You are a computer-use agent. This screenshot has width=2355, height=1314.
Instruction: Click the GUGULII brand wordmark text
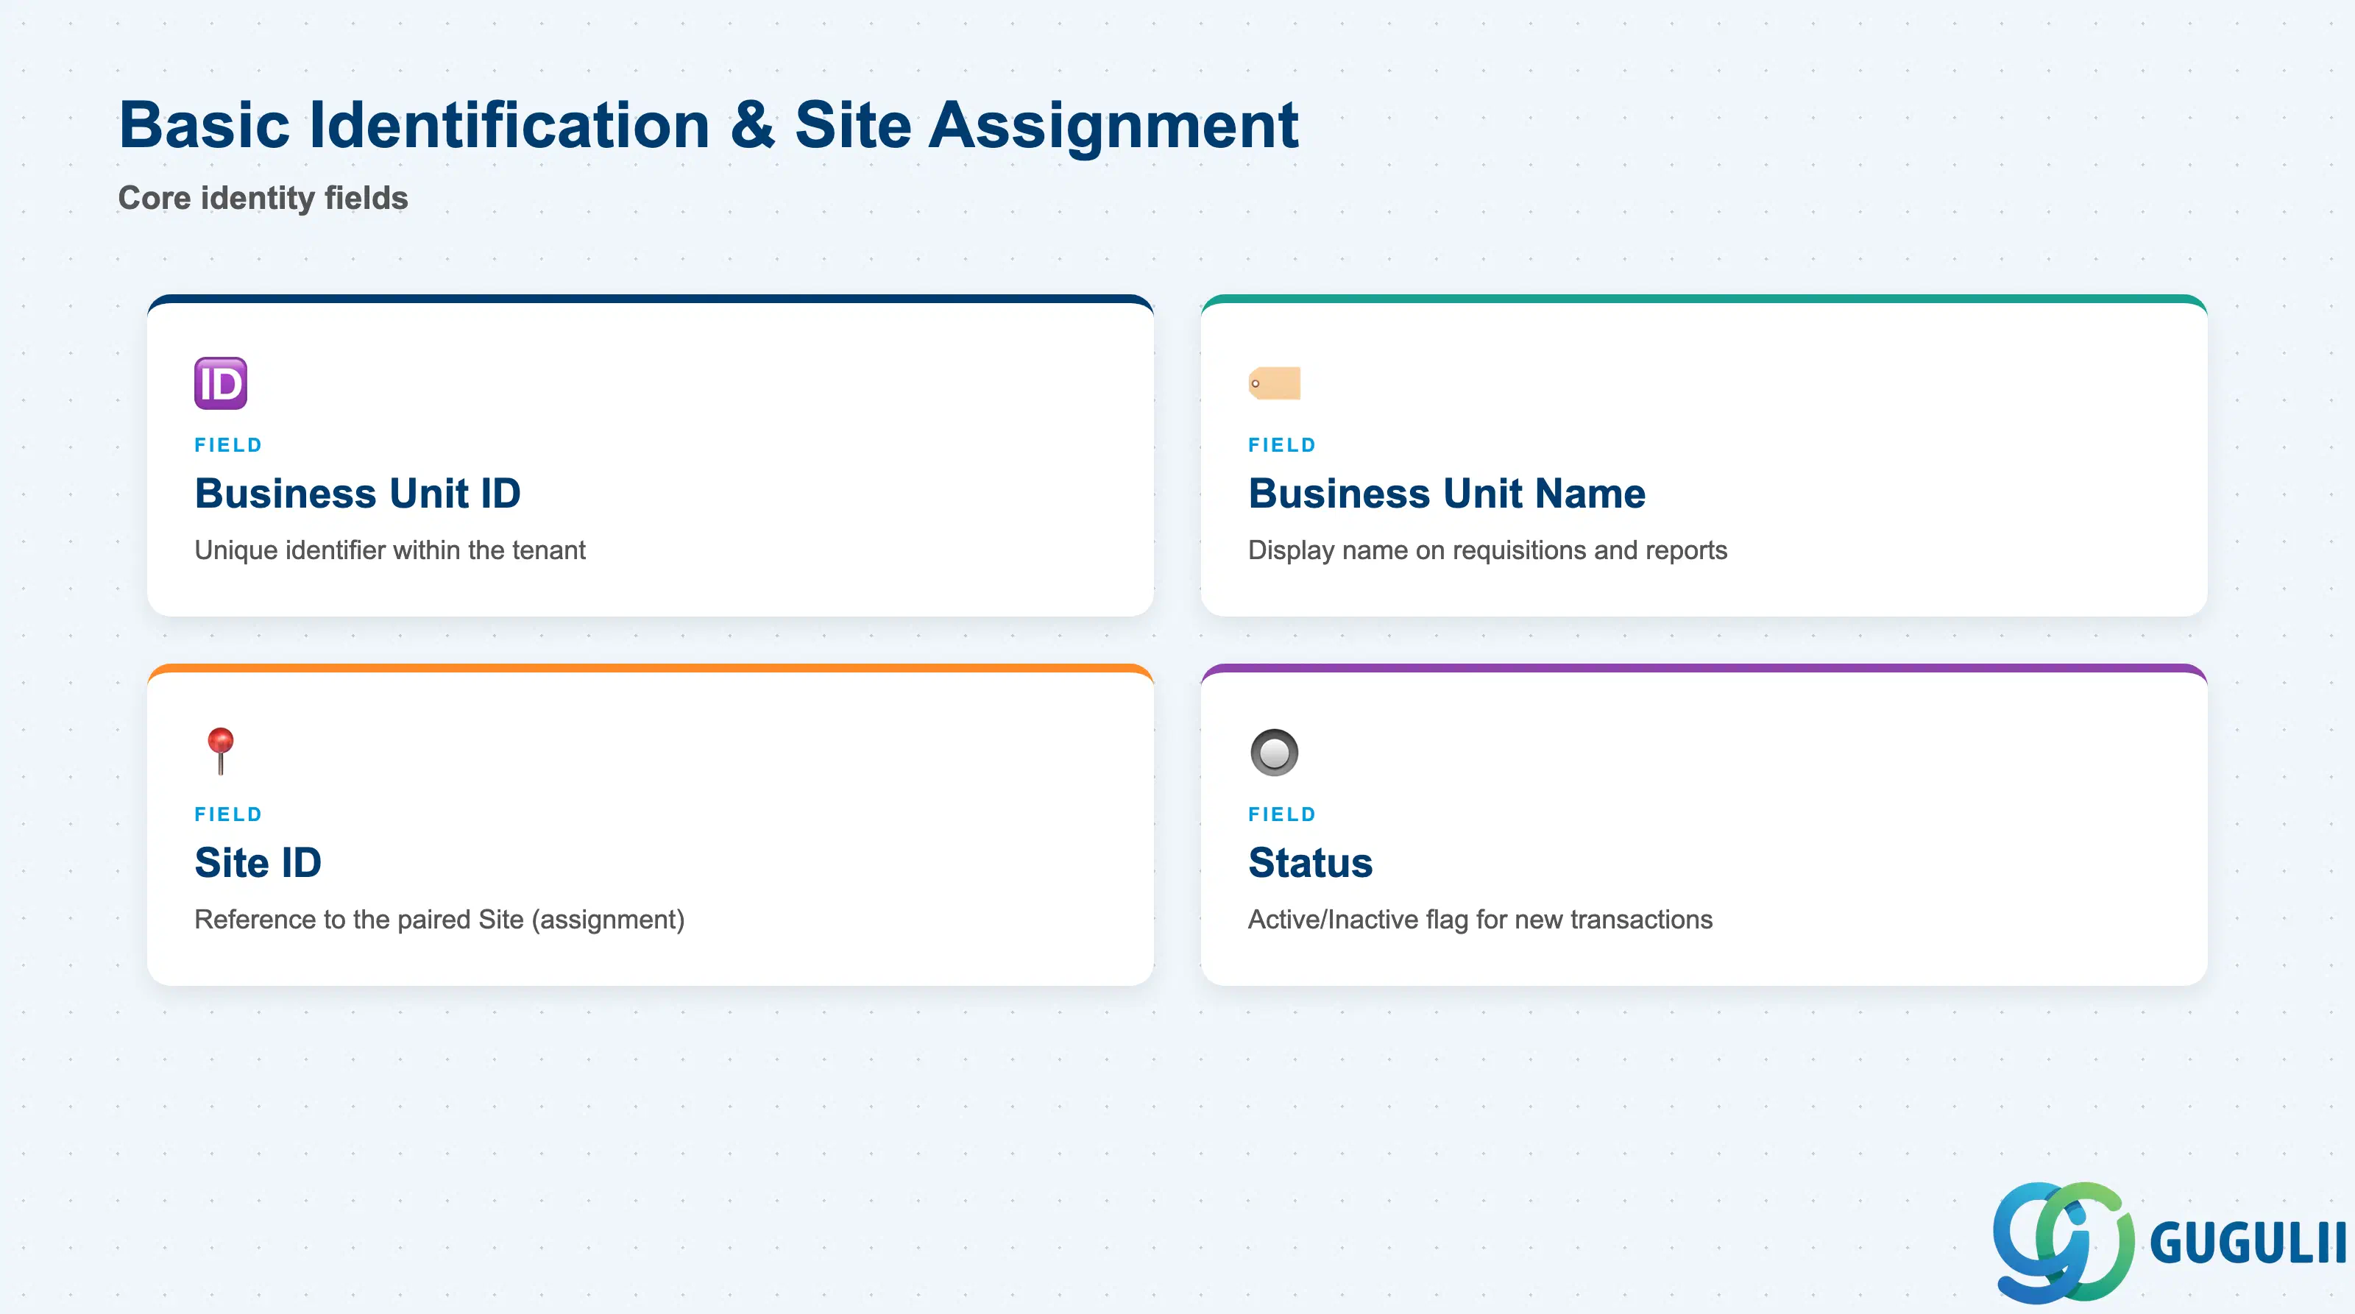2247,1243
